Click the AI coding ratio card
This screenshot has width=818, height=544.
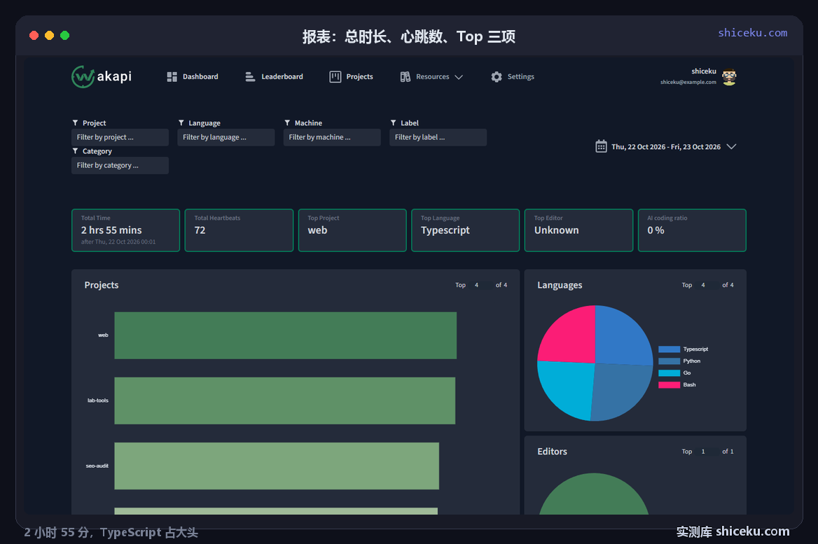pos(692,230)
